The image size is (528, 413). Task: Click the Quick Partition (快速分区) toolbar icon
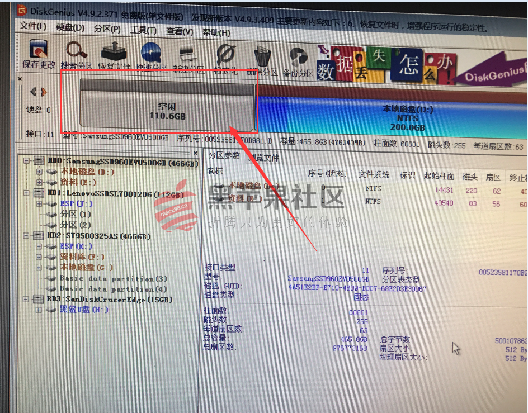tap(151, 53)
